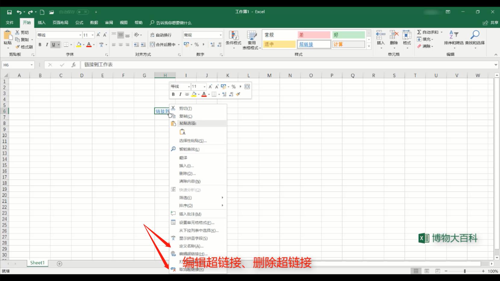This screenshot has width=500, height=281.
Task: Choose Define Name (定义名称) in the context menu
Action: coord(198,246)
